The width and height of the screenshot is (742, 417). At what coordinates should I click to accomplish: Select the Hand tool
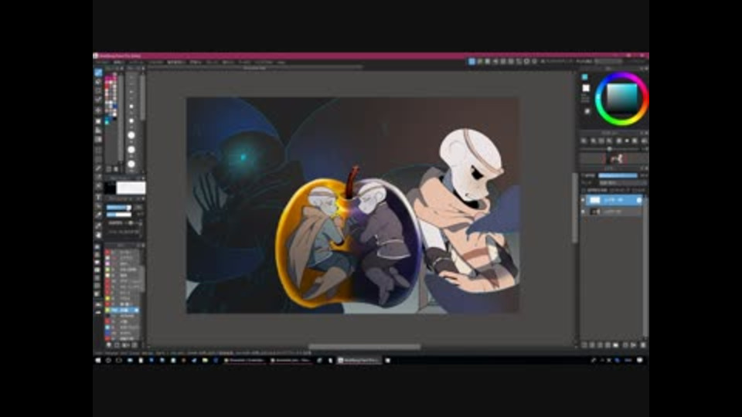pyautogui.click(x=98, y=235)
